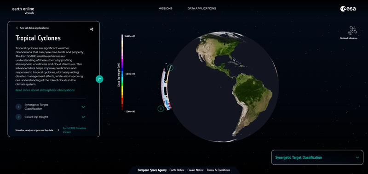Open the EarthCARE Timeline Viewer link
The width and height of the screenshot is (368, 174).
(x=75, y=130)
